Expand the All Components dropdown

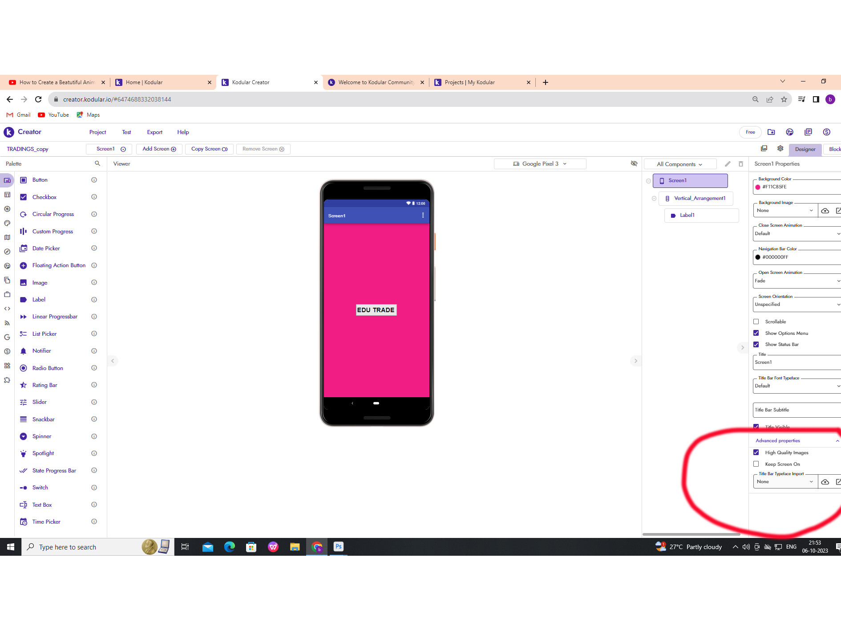pyautogui.click(x=679, y=164)
